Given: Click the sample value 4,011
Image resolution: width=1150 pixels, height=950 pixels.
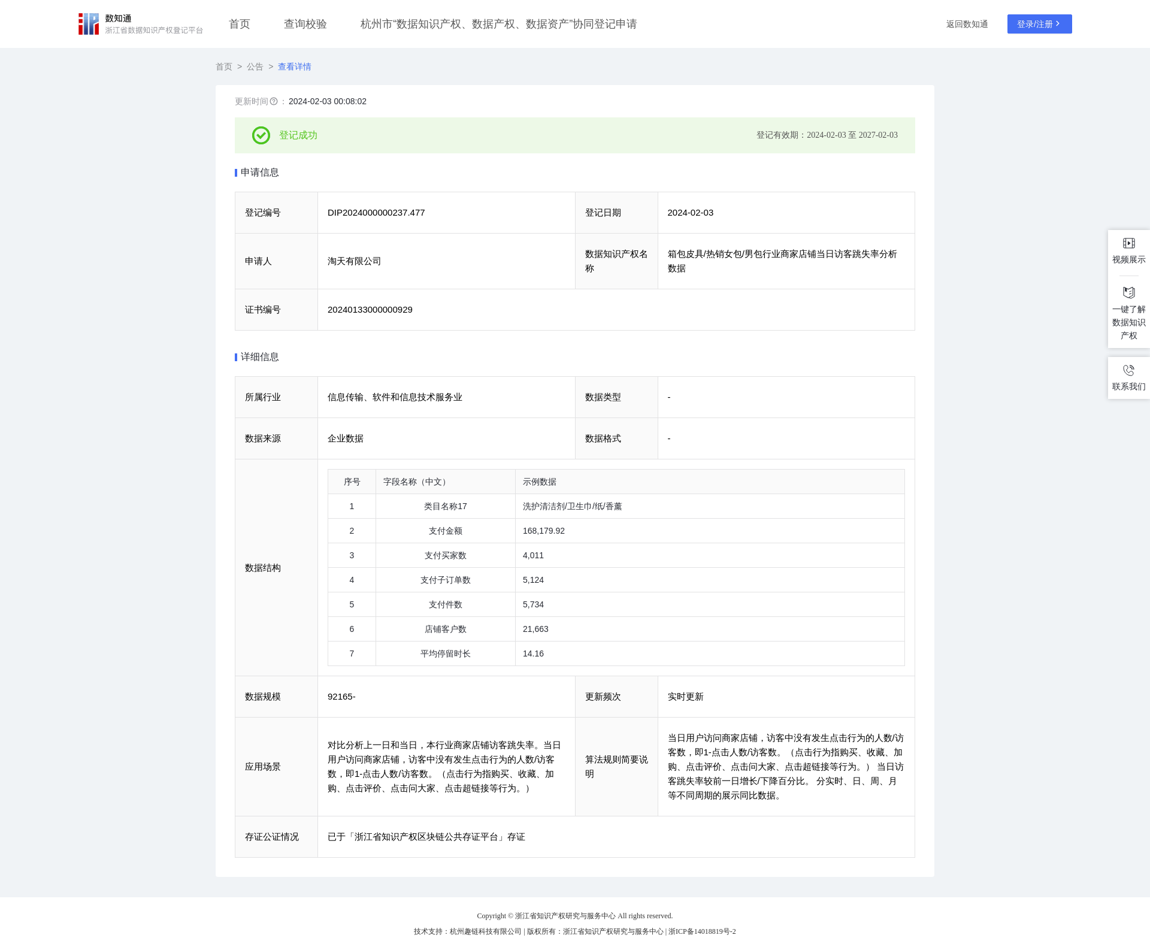Looking at the screenshot, I should [x=534, y=556].
